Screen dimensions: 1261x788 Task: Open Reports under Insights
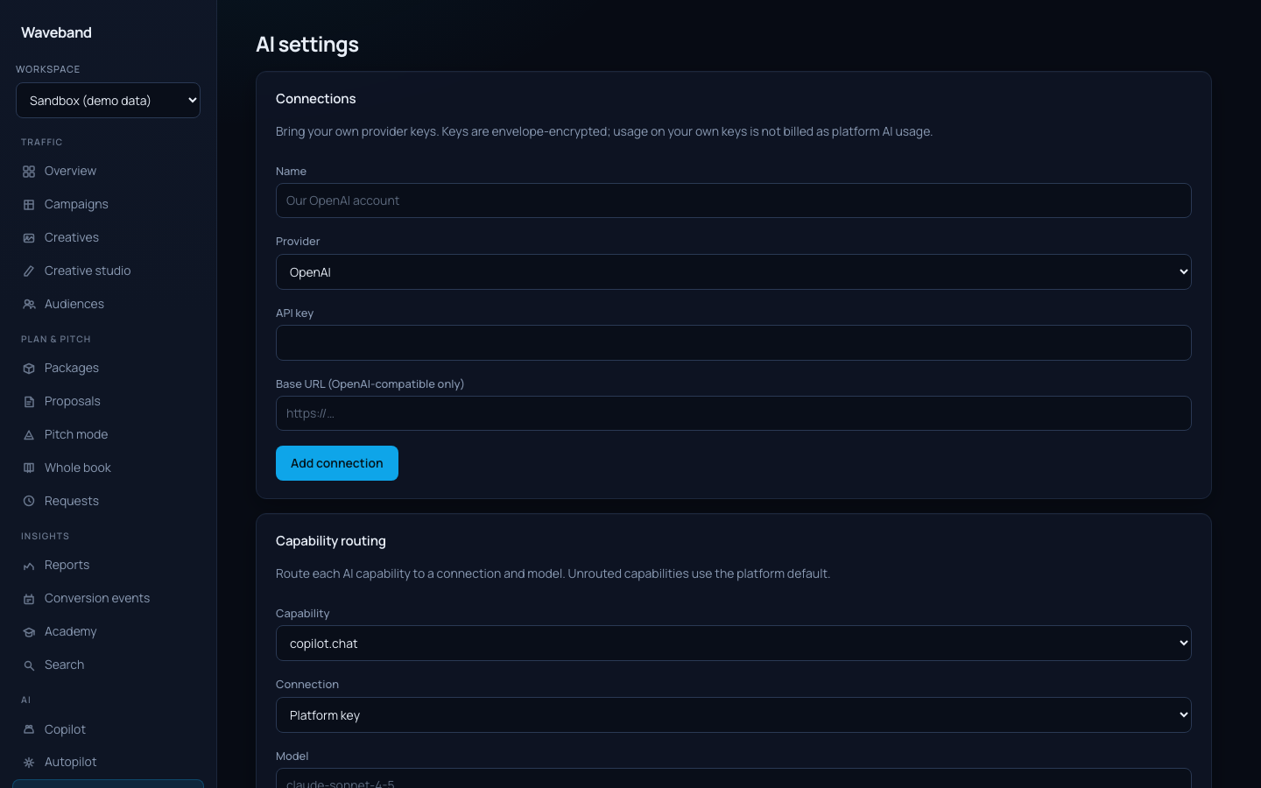tap(108, 565)
